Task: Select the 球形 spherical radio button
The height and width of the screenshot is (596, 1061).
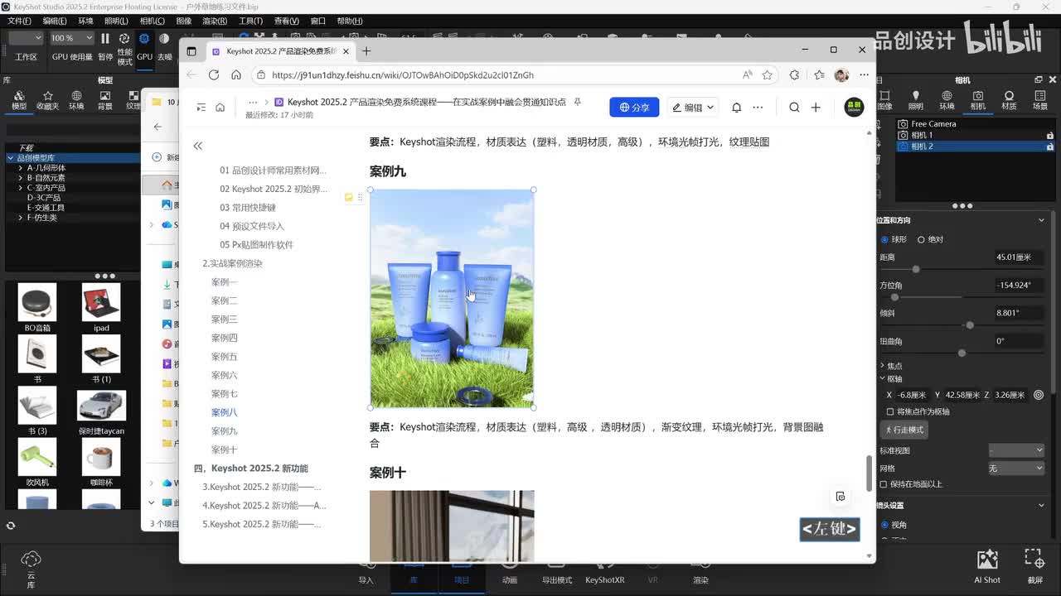Action: pyautogui.click(x=884, y=239)
